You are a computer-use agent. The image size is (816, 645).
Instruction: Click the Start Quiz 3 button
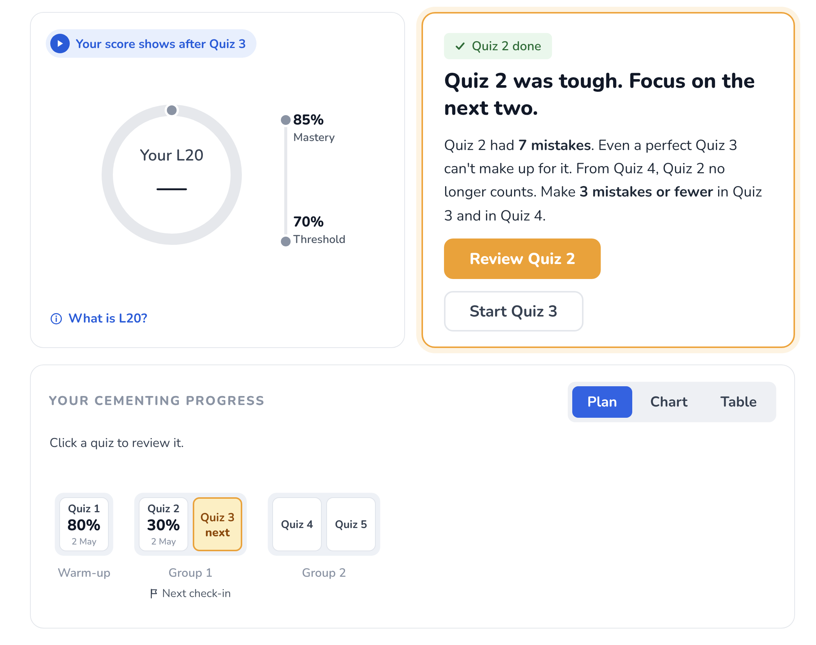pyautogui.click(x=513, y=311)
